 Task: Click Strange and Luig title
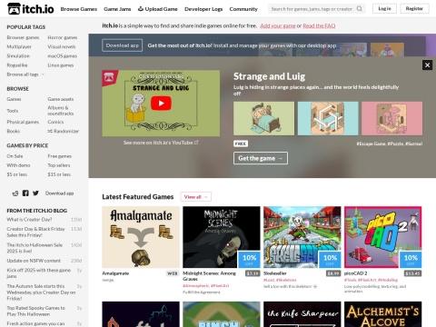click(269, 76)
